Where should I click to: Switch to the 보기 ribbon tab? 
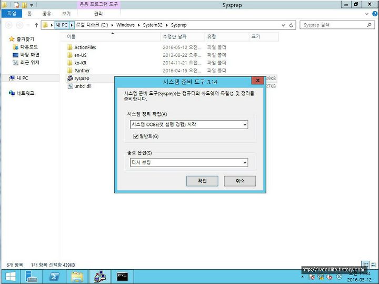point(66,14)
